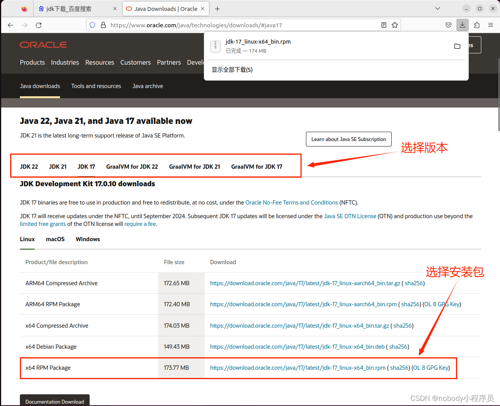Screen dimensions: 500x406
Task: Open the Pocket save icon
Action: pyautogui.click(x=449, y=25)
